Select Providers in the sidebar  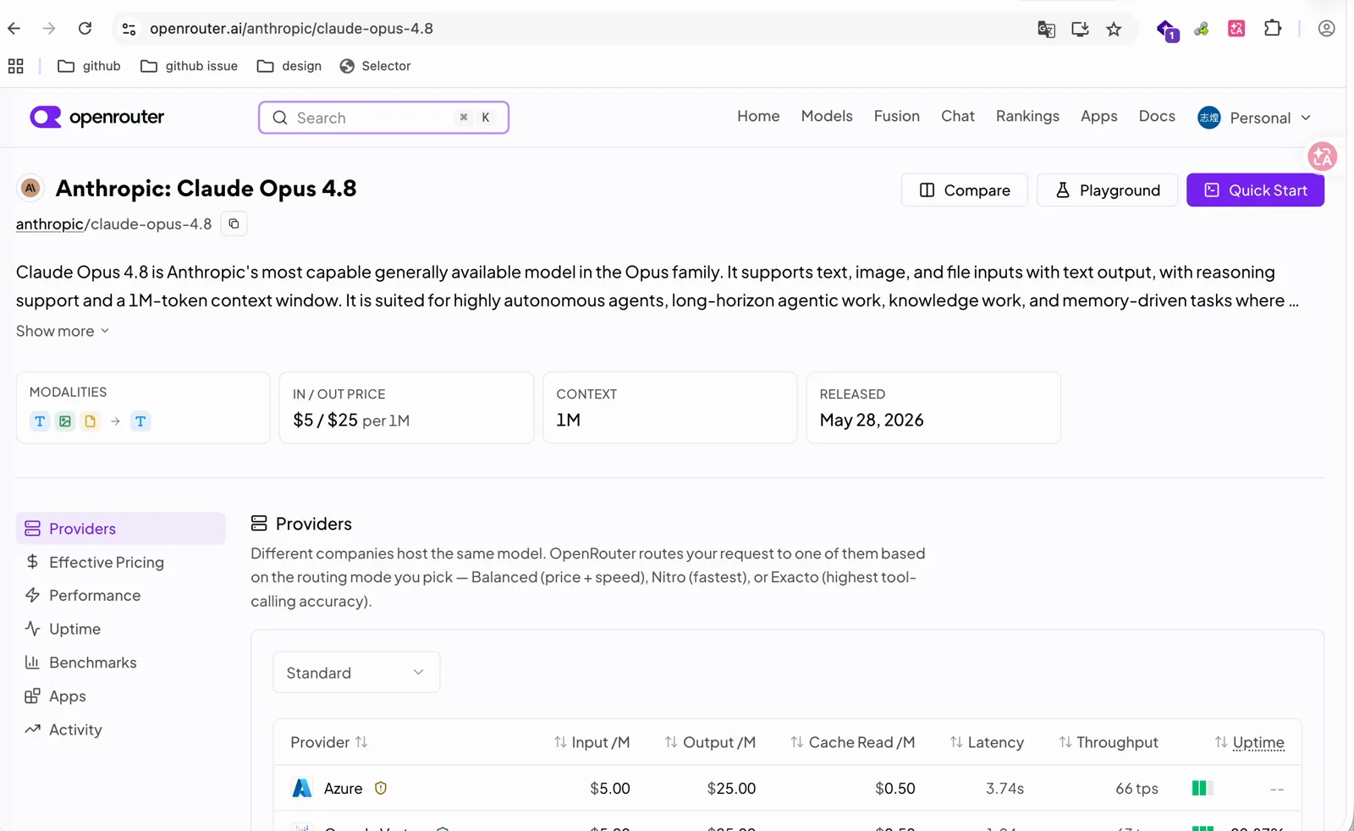pos(121,529)
